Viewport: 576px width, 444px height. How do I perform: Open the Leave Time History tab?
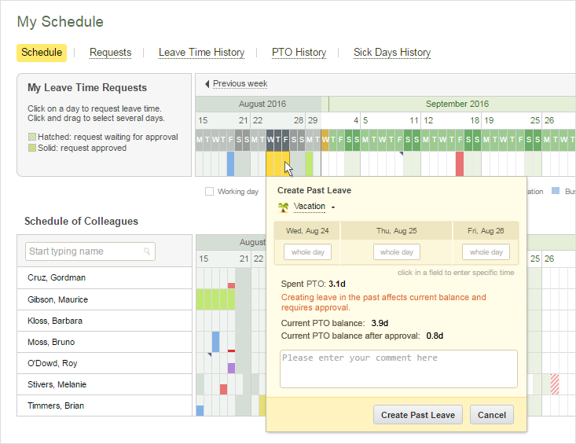tap(201, 53)
